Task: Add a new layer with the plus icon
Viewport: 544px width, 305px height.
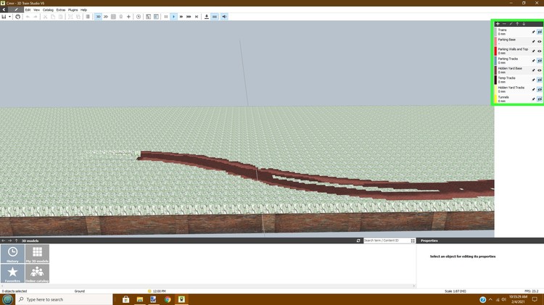Action: coord(498,24)
